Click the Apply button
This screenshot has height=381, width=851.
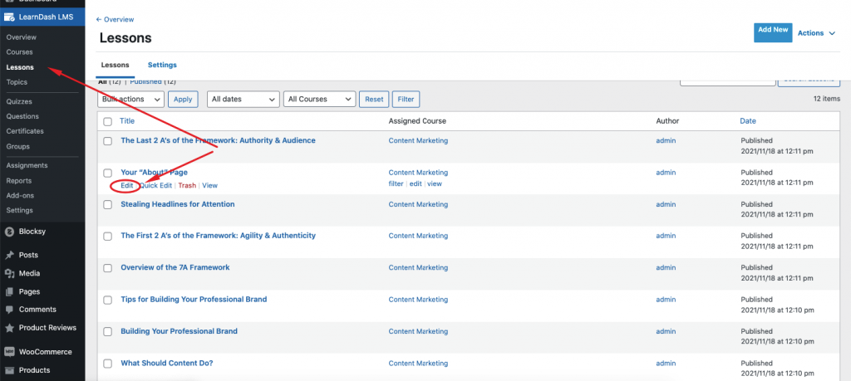183,99
